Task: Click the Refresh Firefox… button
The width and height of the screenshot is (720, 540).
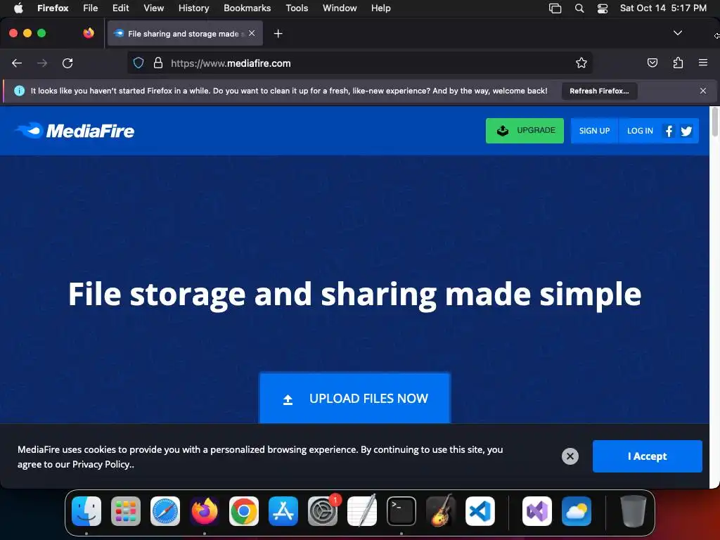Action: (599, 91)
